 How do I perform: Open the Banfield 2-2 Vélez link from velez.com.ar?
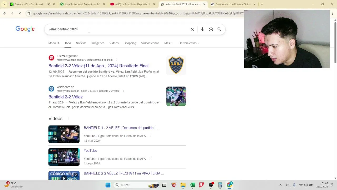(x=66, y=97)
